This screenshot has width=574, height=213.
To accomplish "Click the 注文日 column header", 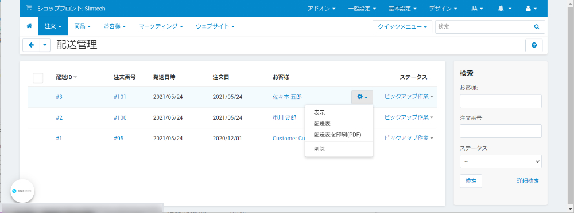I will [221, 77].
